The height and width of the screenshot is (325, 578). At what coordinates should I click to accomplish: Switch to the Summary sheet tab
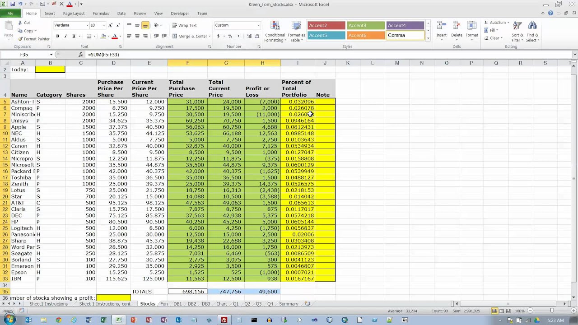pos(289,304)
